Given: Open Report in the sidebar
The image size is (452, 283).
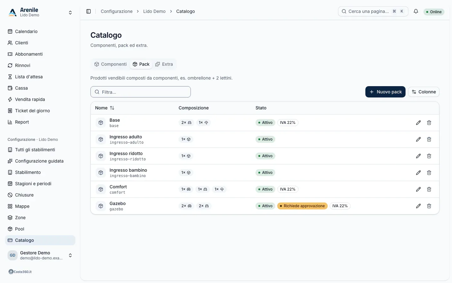Looking at the screenshot, I should (40, 122).
